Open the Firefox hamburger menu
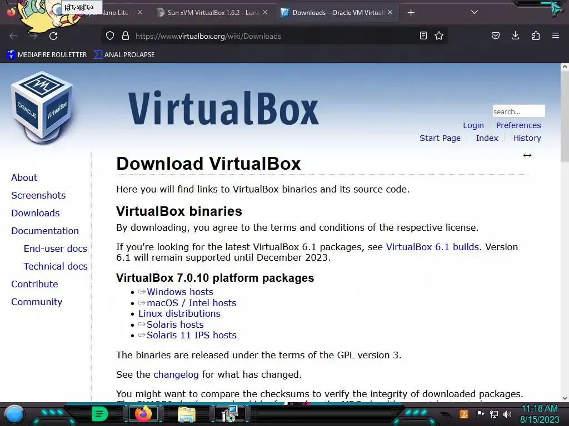Viewport: 569px width, 426px height. (x=556, y=35)
